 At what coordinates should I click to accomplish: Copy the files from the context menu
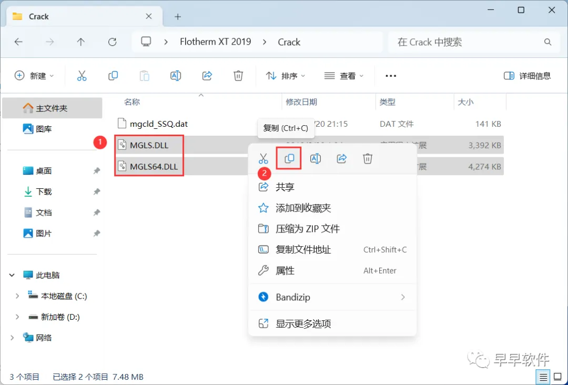point(289,158)
